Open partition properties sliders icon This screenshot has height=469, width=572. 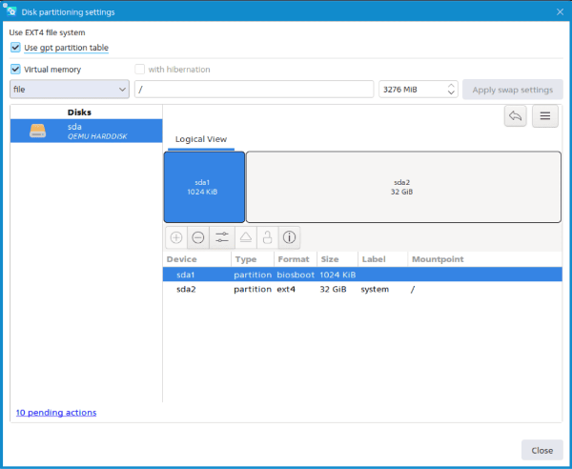pos(222,237)
